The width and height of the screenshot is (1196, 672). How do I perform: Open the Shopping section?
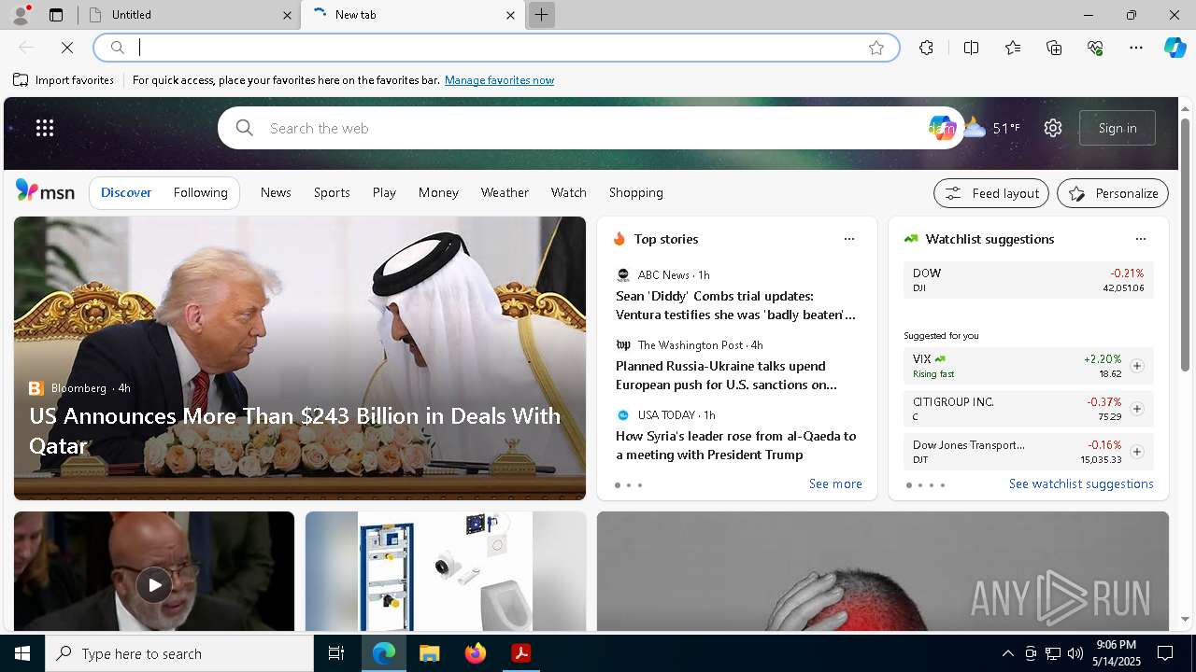point(636,192)
